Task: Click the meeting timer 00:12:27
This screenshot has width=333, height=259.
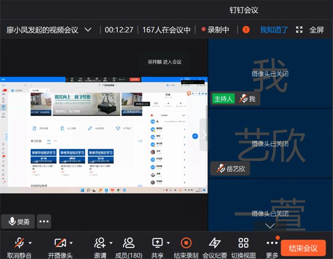Action: coord(119,30)
